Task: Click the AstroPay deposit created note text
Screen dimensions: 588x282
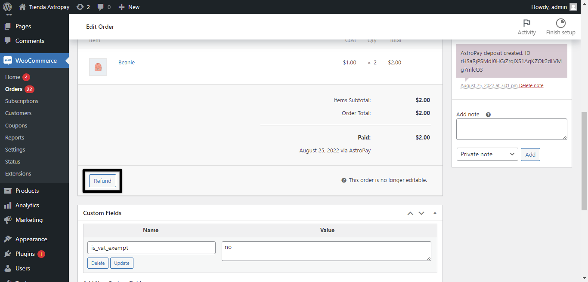Action: (x=511, y=61)
